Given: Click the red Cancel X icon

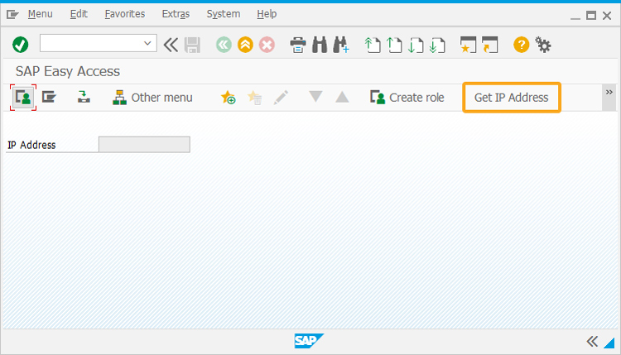Looking at the screenshot, I should 267,45.
